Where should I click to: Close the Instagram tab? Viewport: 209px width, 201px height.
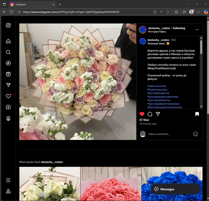point(54,5)
